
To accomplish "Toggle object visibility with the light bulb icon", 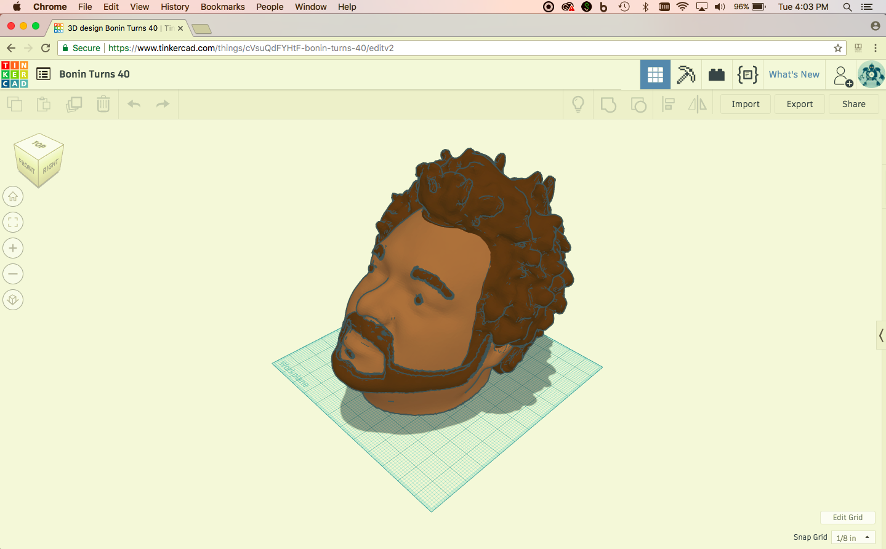I will click(x=578, y=104).
